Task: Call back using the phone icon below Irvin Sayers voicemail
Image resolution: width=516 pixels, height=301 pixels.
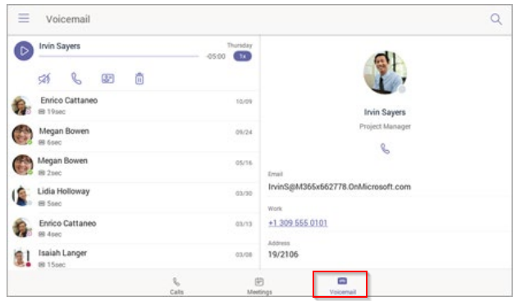Action: tap(76, 79)
